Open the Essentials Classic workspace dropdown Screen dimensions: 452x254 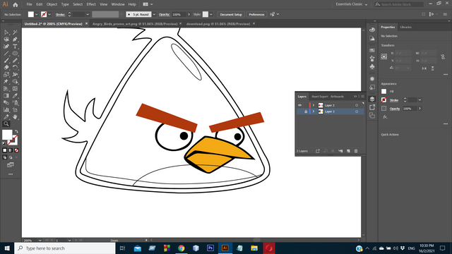352,4
